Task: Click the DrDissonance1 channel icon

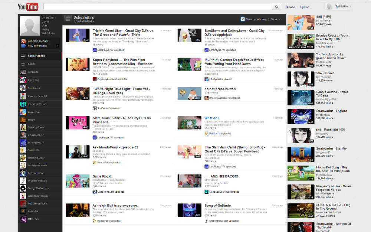Action: [23, 135]
